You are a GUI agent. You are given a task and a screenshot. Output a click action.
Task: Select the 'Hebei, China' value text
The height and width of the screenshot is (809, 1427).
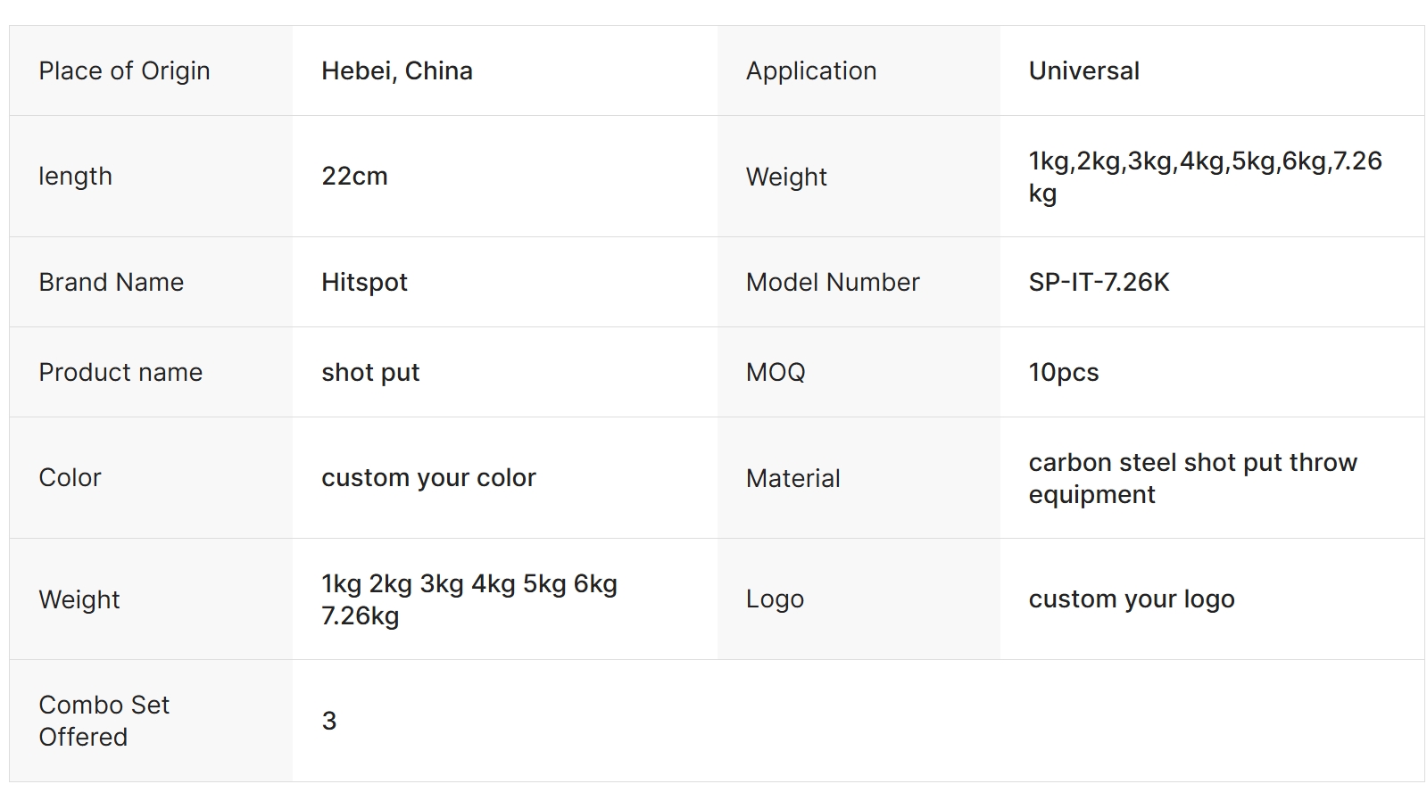click(397, 71)
